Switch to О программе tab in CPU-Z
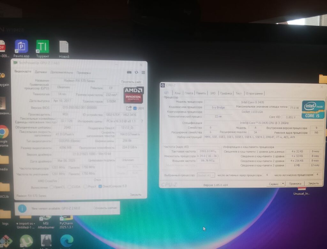 pos(254,94)
